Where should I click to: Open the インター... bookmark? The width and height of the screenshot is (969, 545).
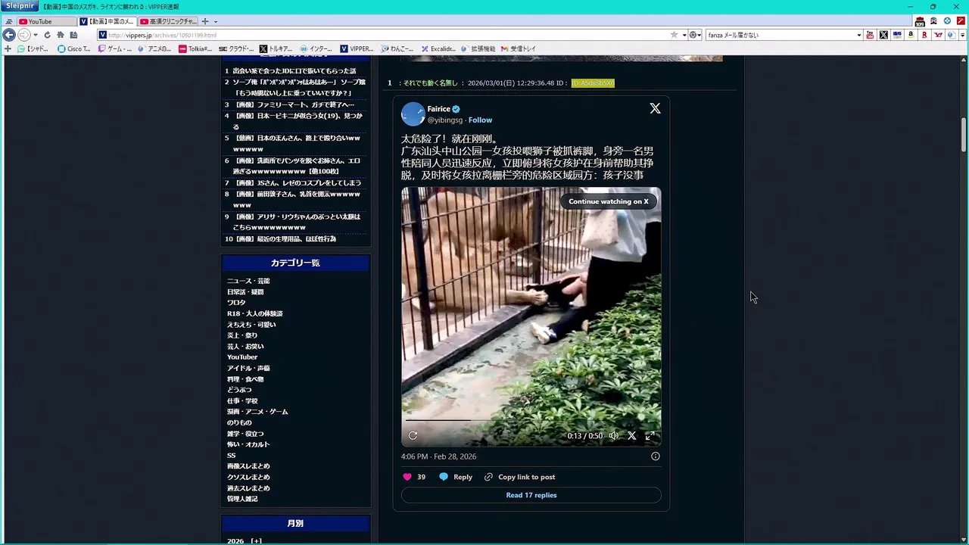[316, 48]
